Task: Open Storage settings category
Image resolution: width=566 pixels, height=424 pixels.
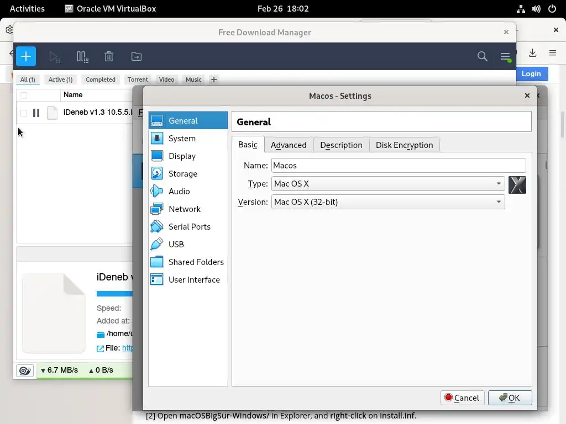Action: 188,173
